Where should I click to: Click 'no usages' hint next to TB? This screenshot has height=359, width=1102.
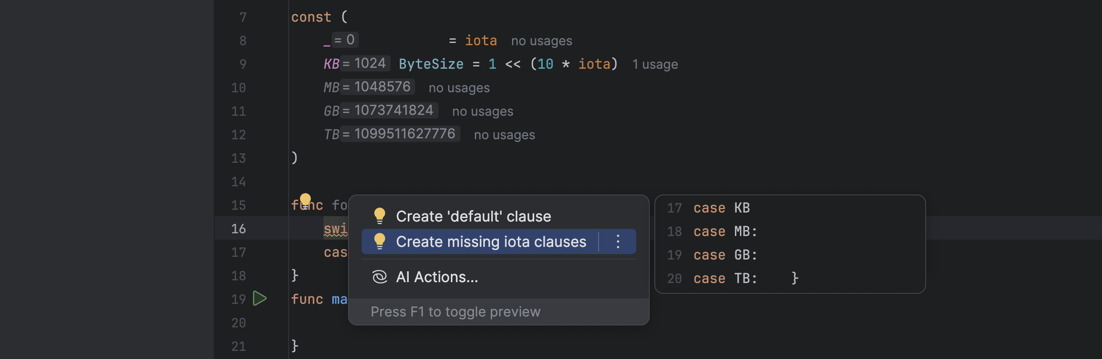[x=504, y=135]
